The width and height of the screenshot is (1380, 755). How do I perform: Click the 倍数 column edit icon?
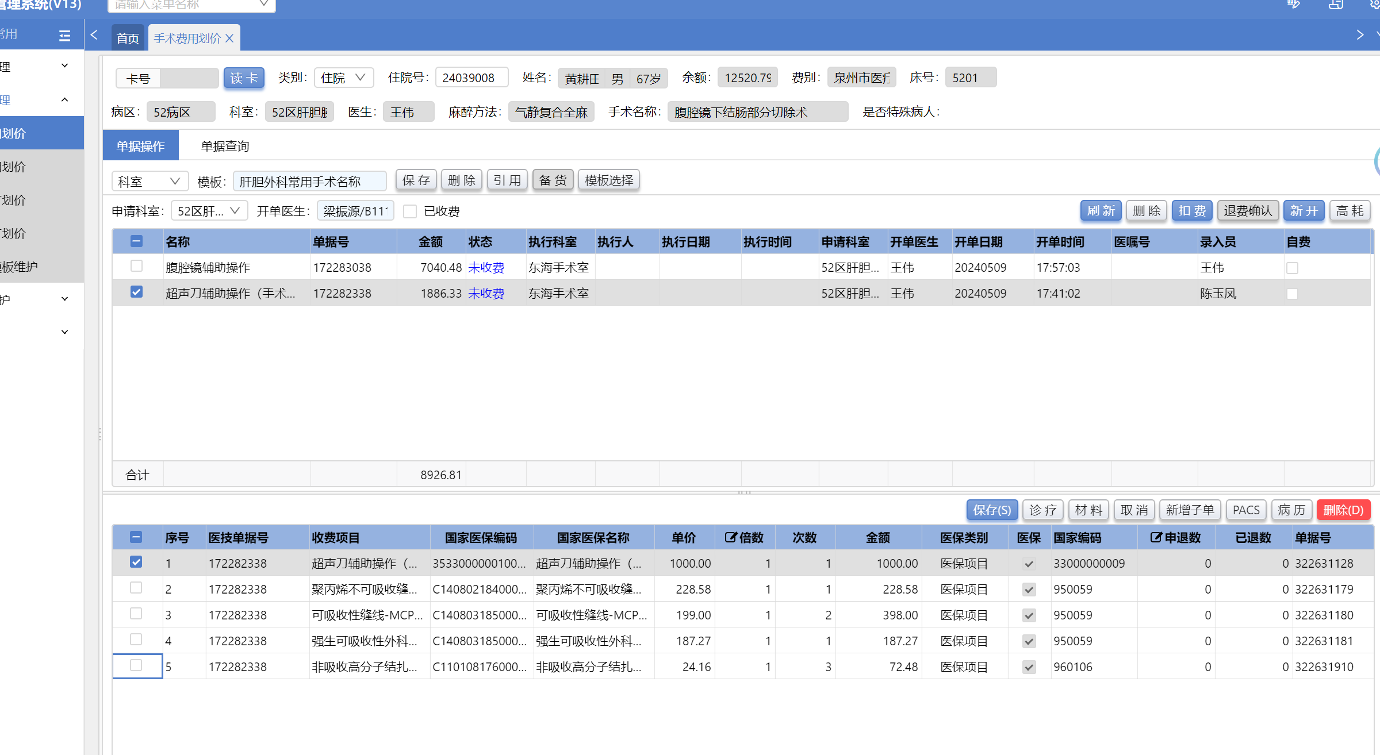point(730,538)
